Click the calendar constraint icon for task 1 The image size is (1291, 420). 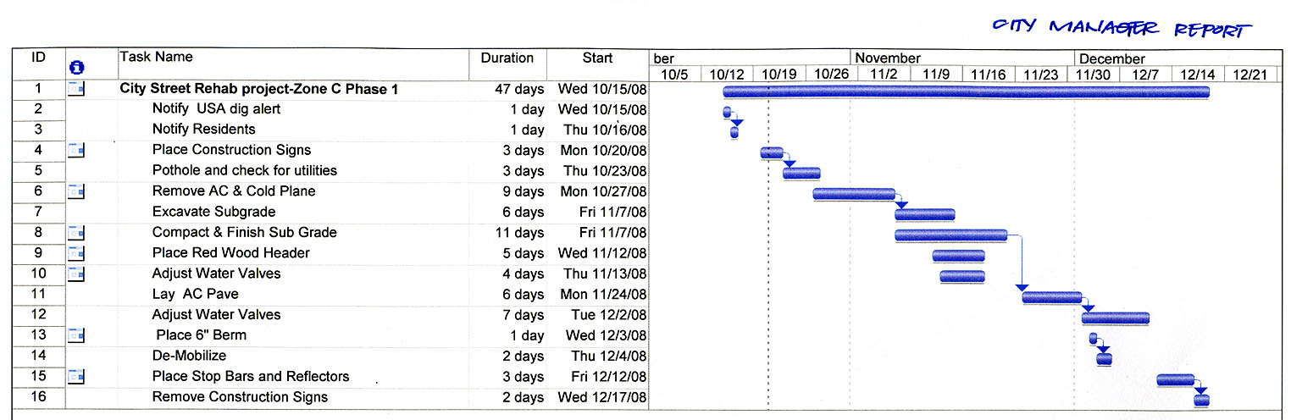[x=76, y=89]
